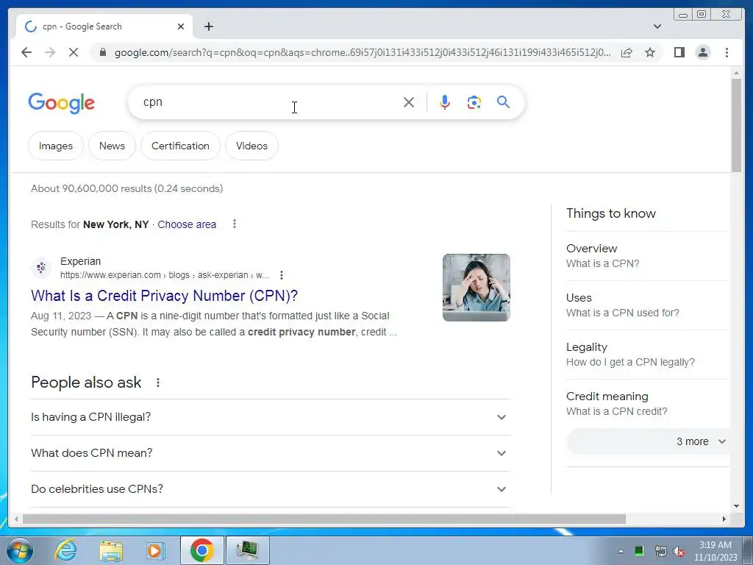Click the address bar URL

tap(363, 52)
